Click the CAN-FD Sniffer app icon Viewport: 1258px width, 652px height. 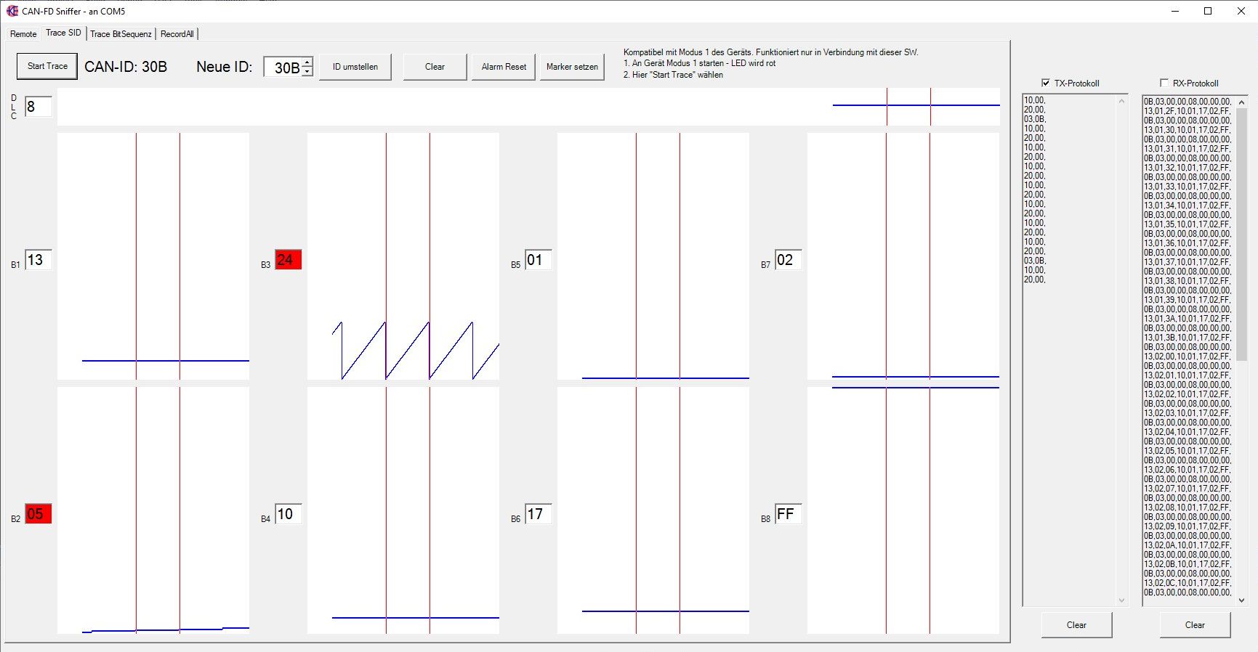pos(12,11)
